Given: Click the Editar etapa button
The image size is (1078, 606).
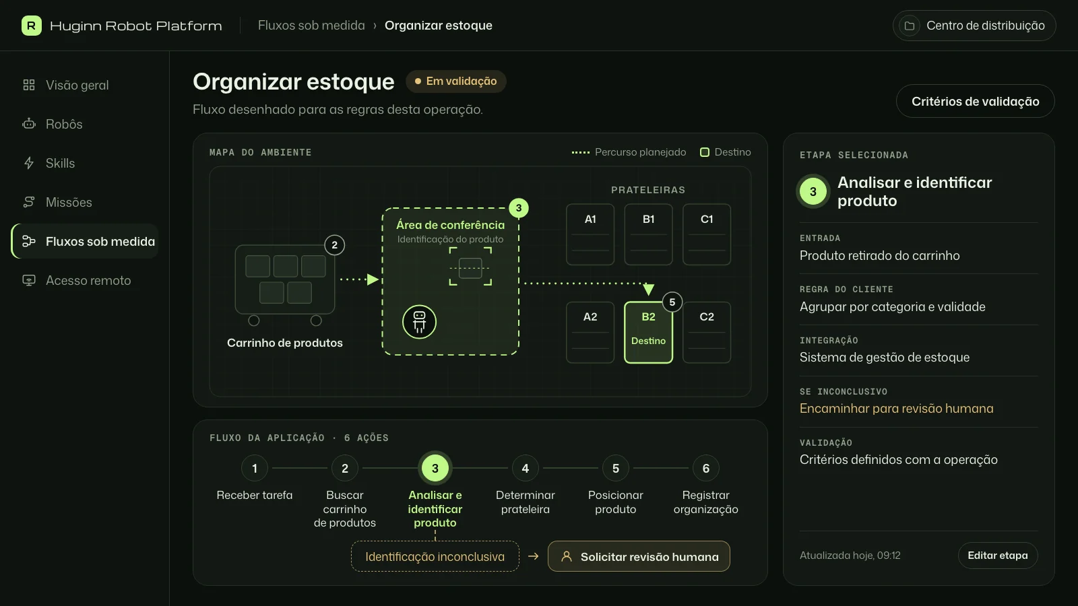Looking at the screenshot, I should pyautogui.click(x=998, y=555).
